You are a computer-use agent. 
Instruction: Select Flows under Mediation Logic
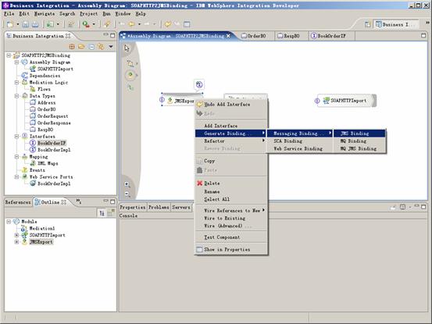coord(44,89)
